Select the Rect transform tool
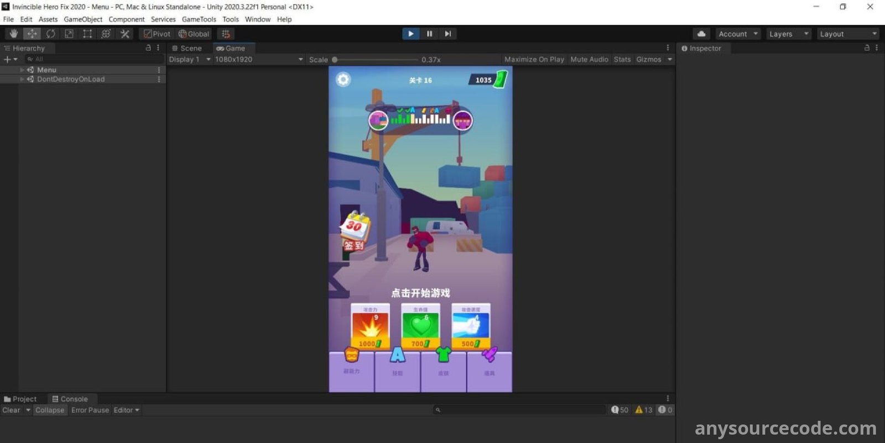The width and height of the screenshot is (885, 443). coord(87,34)
